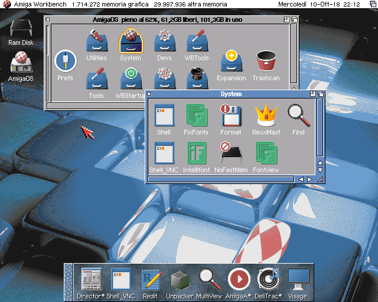The height and width of the screenshot is (302, 378).
Task: Start DeliTracker from the bottom dock
Action: [269, 278]
